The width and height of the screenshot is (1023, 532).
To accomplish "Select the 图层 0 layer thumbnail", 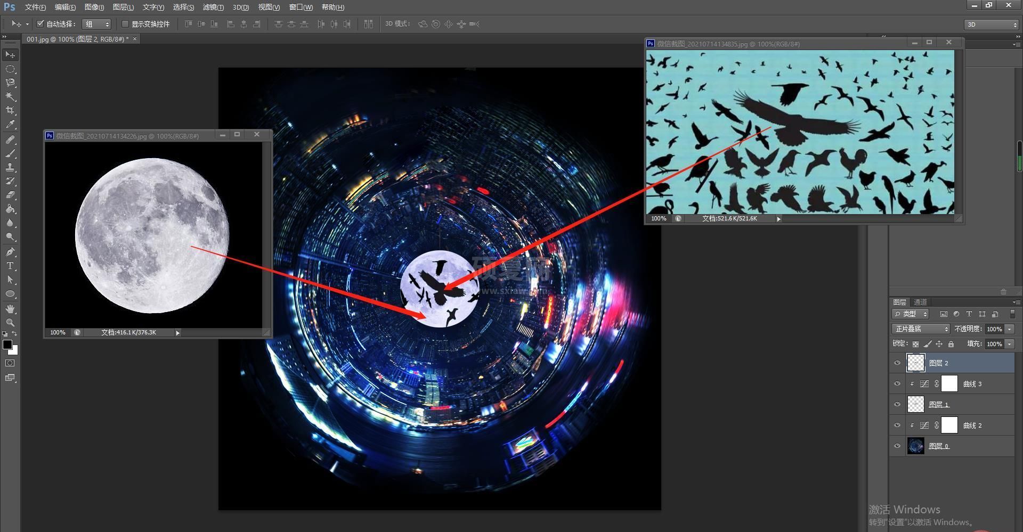I will coord(915,446).
